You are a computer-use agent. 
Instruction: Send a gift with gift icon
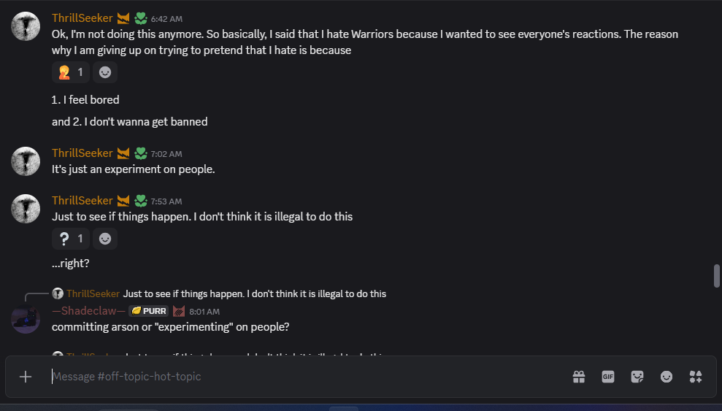tap(579, 377)
